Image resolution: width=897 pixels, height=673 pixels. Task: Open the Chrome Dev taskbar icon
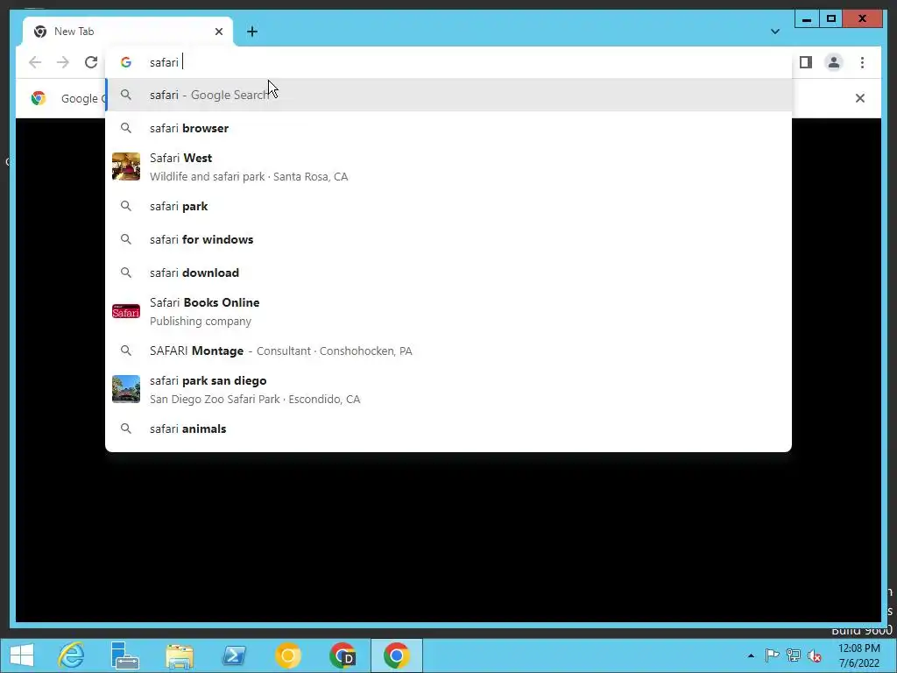point(343,655)
